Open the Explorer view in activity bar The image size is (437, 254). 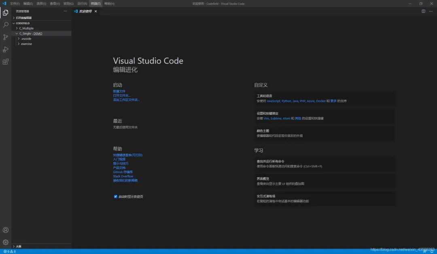6,13
